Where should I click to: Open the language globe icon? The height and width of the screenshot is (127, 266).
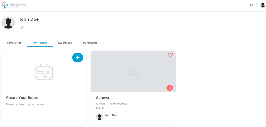point(251,5)
